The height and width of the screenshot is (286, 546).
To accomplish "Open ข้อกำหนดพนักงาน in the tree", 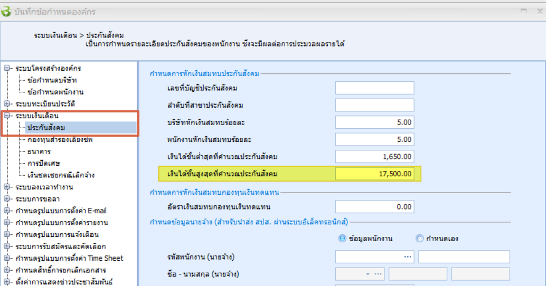I will [55, 92].
